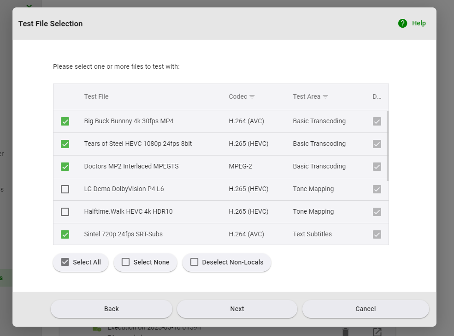This screenshot has width=454, height=336.
Task: Select the Big Buck Bunnny 4k 30fps MP4 name
Action: 129,121
